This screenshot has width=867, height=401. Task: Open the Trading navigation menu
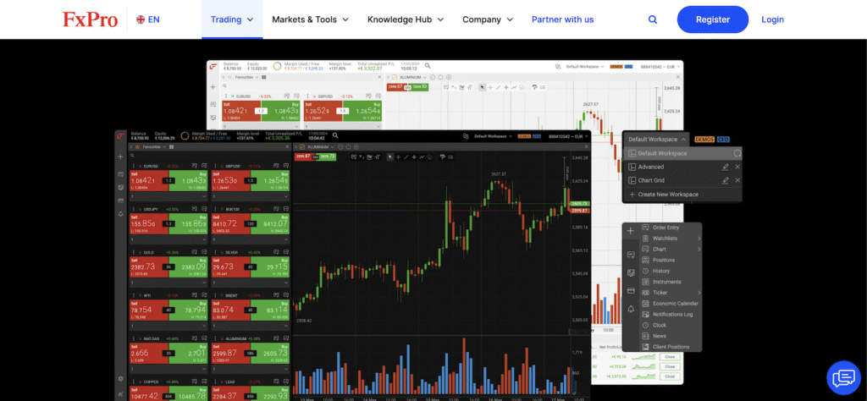[232, 19]
